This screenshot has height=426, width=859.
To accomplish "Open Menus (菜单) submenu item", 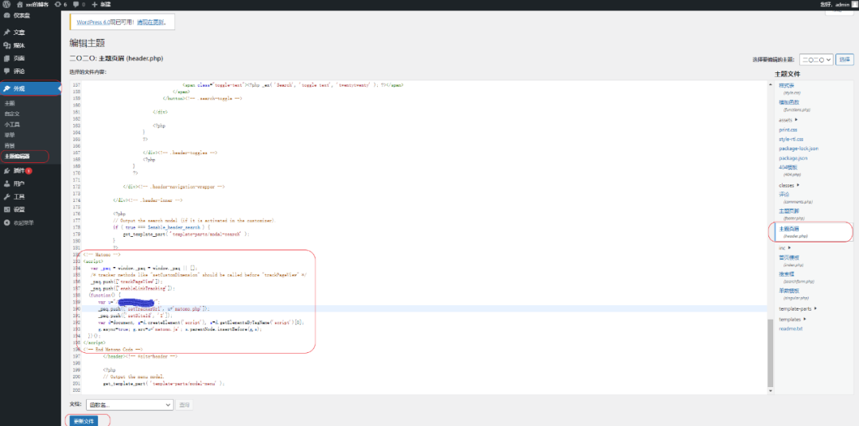I will (x=10, y=134).
